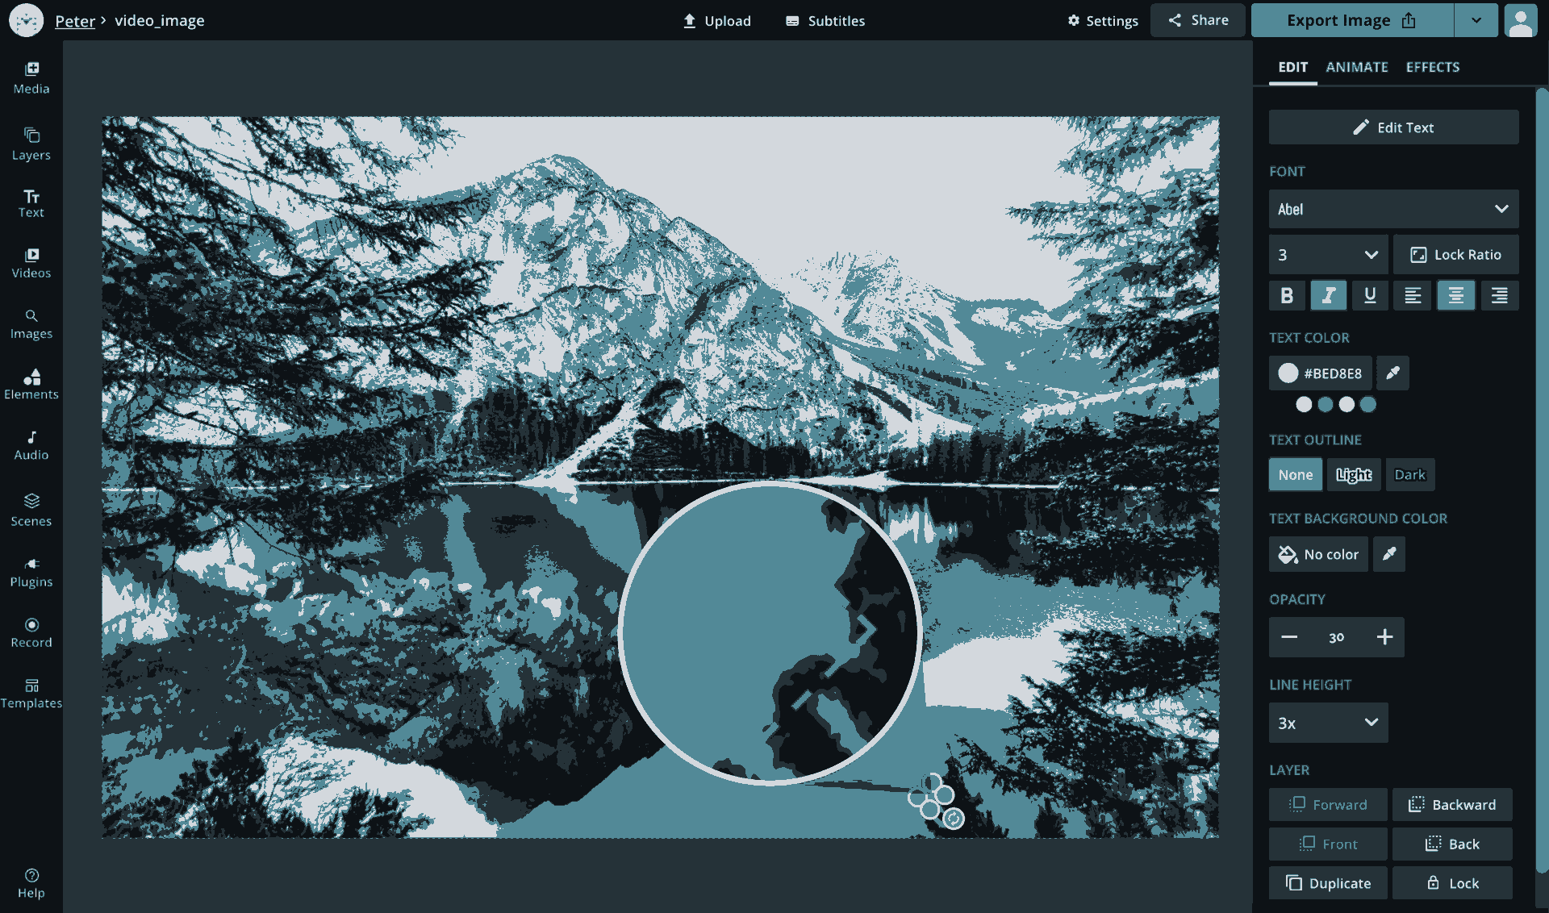Toggle italic text formatting
This screenshot has height=913, width=1549.
tap(1328, 295)
